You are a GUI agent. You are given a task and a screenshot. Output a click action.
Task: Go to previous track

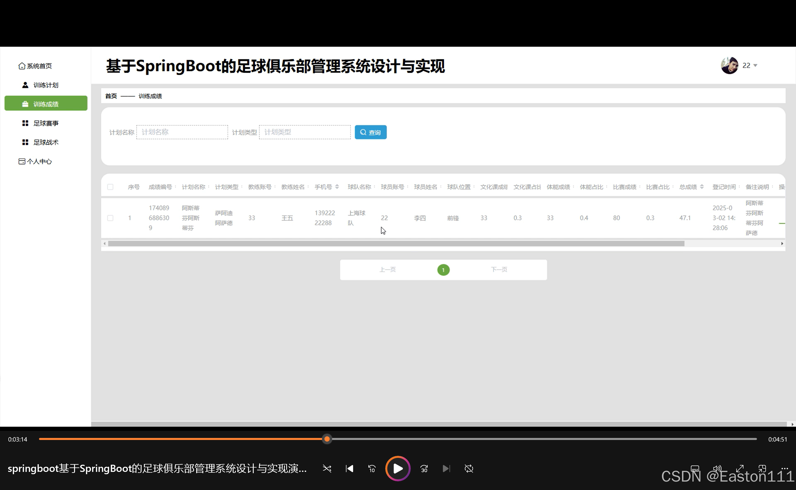point(349,469)
